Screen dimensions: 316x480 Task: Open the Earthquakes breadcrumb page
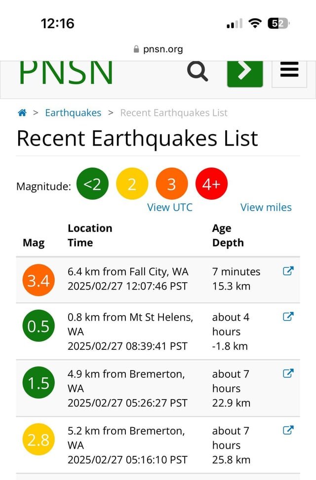[x=73, y=112]
